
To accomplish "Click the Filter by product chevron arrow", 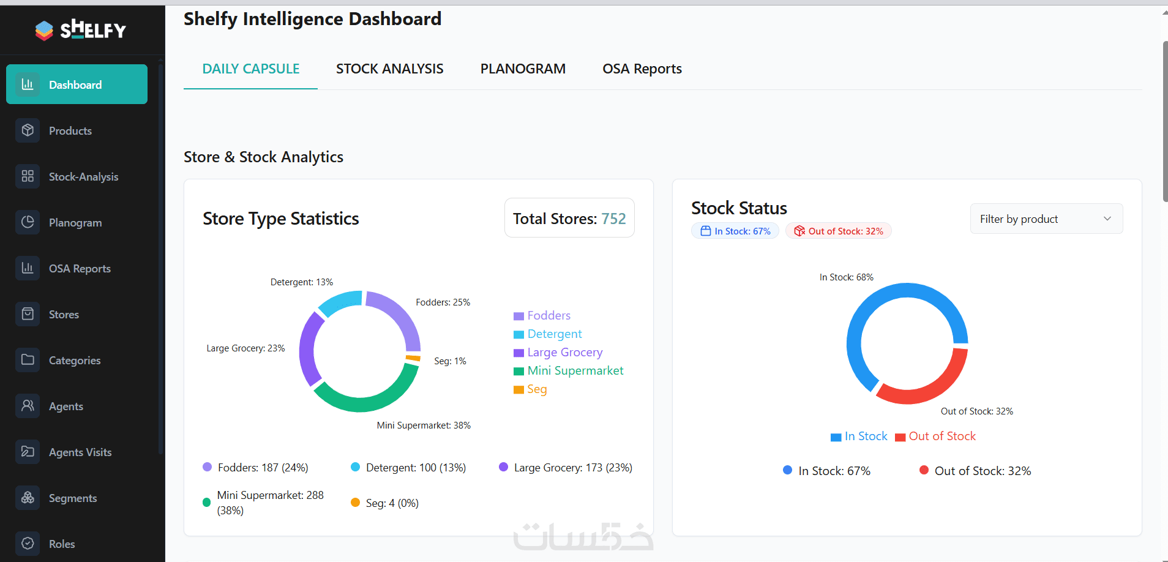I will (x=1107, y=219).
